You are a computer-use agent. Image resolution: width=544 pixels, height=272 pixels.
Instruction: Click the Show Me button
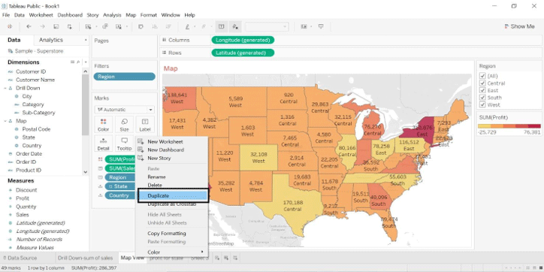coord(519,26)
